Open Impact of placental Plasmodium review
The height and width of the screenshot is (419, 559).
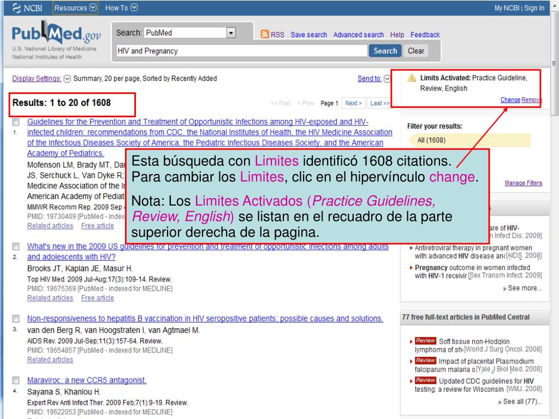pyautogui.click(x=474, y=365)
